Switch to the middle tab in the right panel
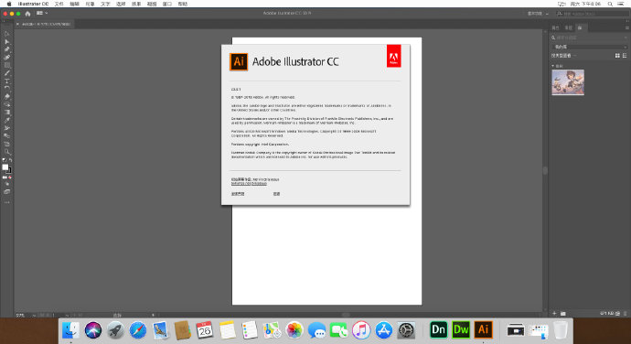The width and height of the screenshot is (631, 344). tap(568, 27)
